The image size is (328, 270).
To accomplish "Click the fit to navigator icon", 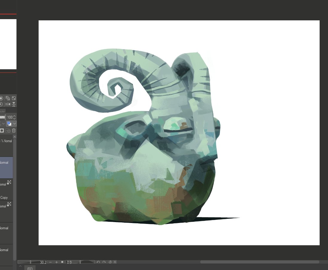I will 14,98.
